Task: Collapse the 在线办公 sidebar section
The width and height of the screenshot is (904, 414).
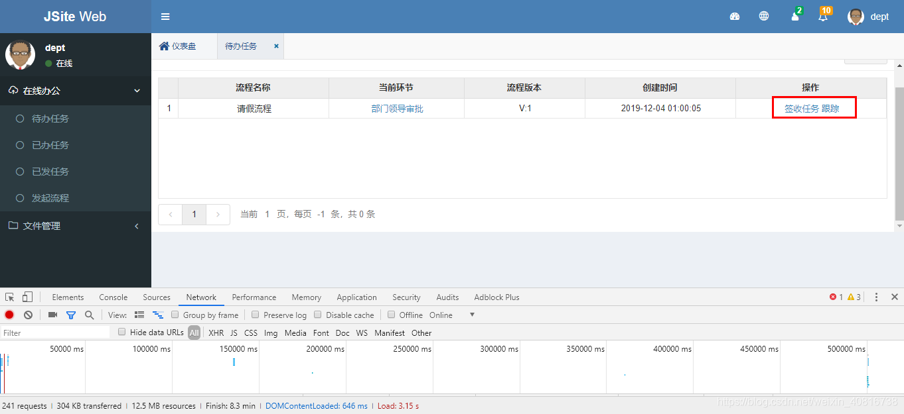Action: (76, 91)
